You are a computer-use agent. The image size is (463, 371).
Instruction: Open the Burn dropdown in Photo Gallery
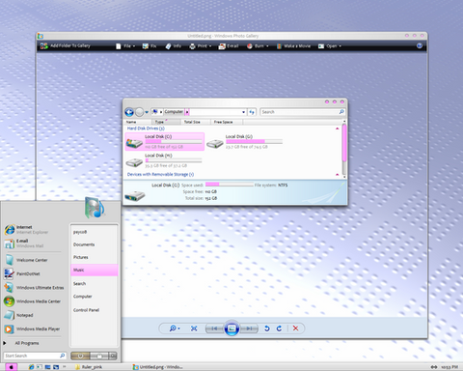pos(258,46)
